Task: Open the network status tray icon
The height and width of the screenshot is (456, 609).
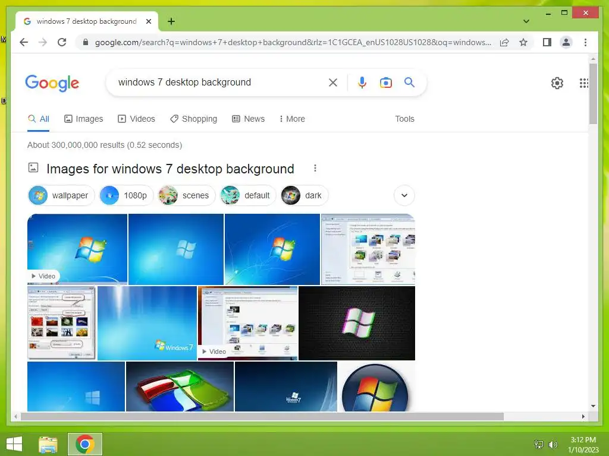Action: click(539, 444)
